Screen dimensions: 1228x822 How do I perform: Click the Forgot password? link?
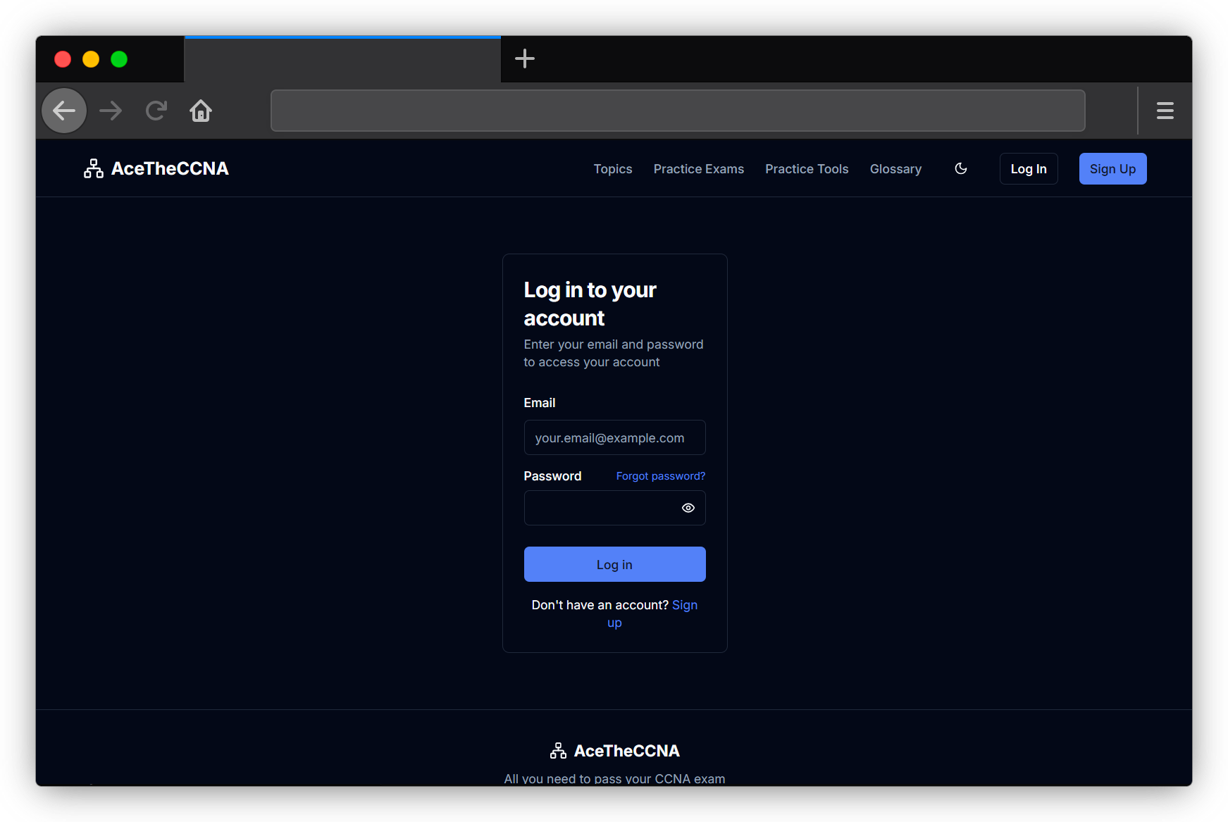(x=660, y=476)
